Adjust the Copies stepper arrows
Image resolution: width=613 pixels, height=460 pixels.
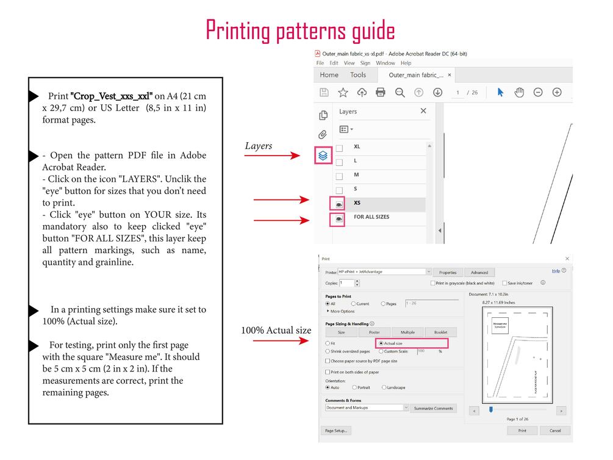coord(357,283)
